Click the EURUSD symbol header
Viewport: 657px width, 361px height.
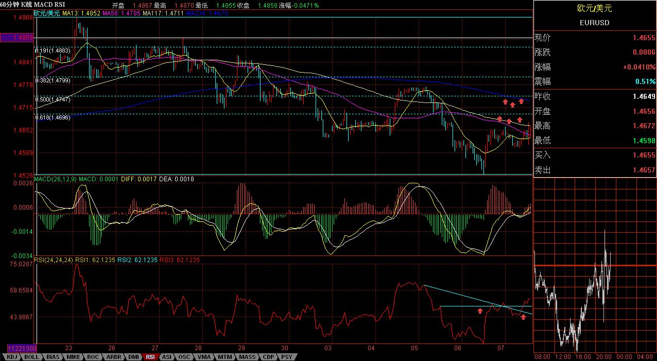click(x=594, y=23)
